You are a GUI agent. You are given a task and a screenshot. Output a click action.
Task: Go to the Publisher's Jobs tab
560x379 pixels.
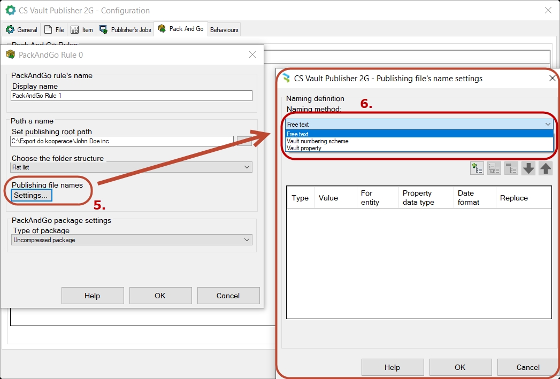pos(125,30)
